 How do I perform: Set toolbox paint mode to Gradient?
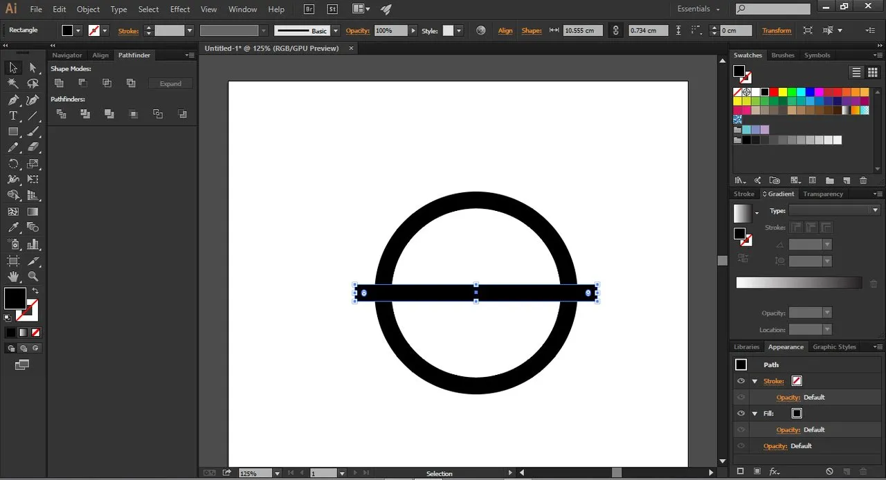(23, 332)
